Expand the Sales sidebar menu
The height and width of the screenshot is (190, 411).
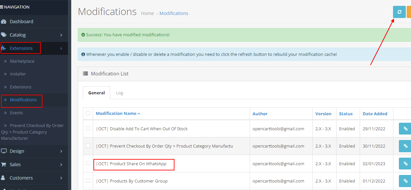tap(15, 165)
